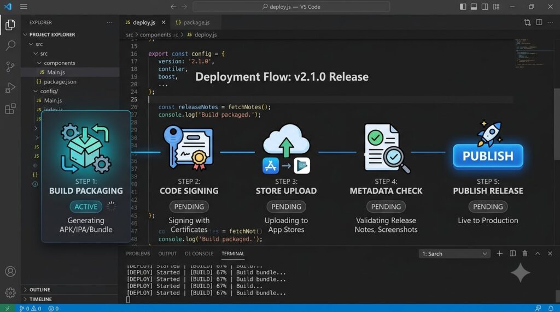Open the DL CONSOLE panel tab
Viewport: 560px width, 312px height.
coord(199,254)
